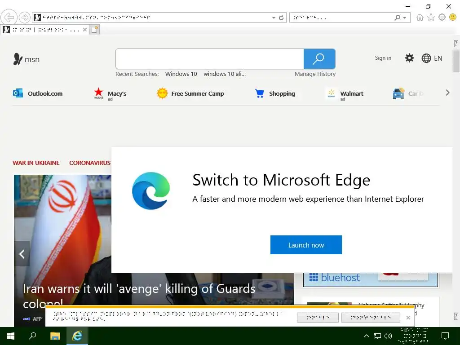Click the Outlook.com link text
460x345 pixels.
[x=45, y=93]
